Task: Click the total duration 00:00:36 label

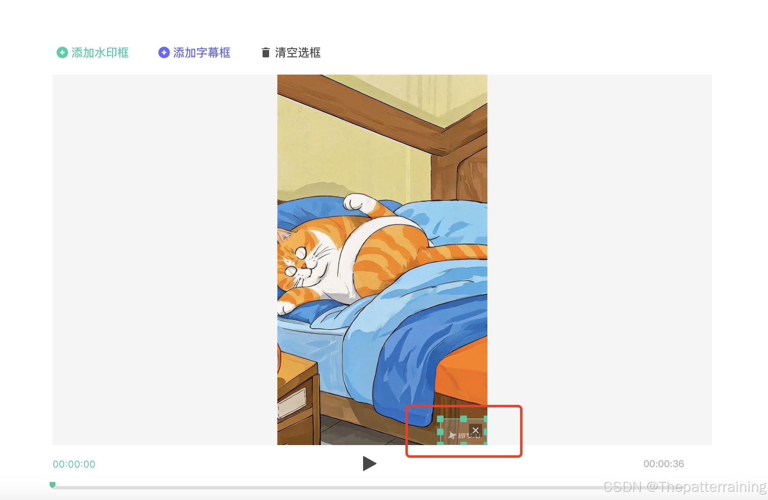Action: [663, 464]
